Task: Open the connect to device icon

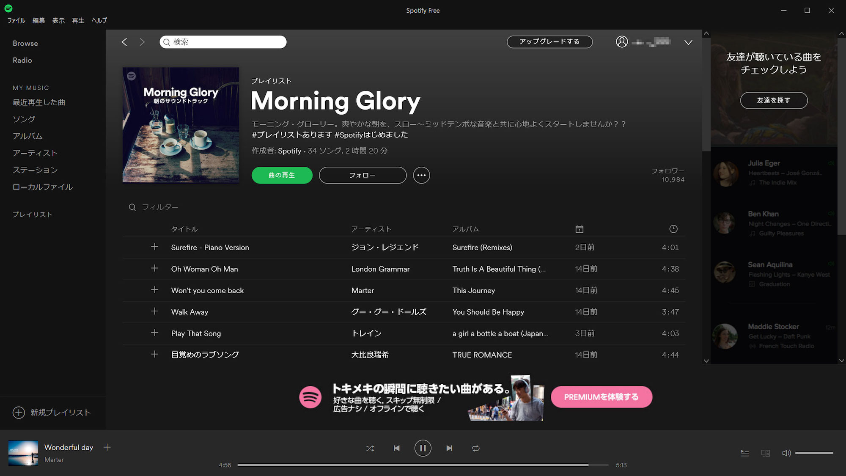Action: pos(766,453)
